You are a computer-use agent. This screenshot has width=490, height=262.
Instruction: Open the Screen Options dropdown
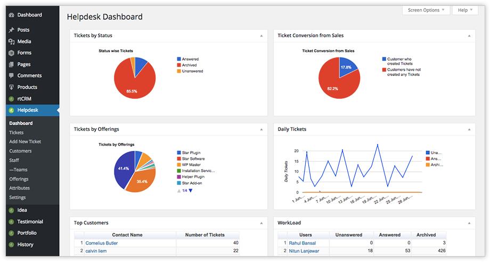[x=427, y=10]
